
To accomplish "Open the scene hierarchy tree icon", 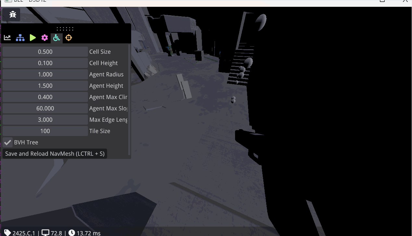I will coord(20,37).
